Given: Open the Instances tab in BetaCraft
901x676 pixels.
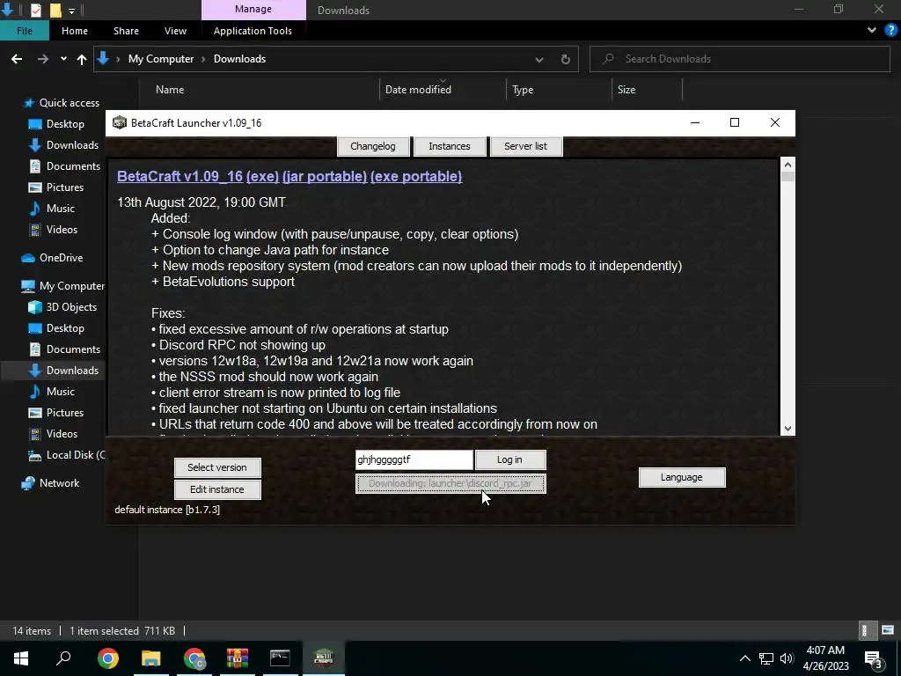Looking at the screenshot, I should 450,146.
